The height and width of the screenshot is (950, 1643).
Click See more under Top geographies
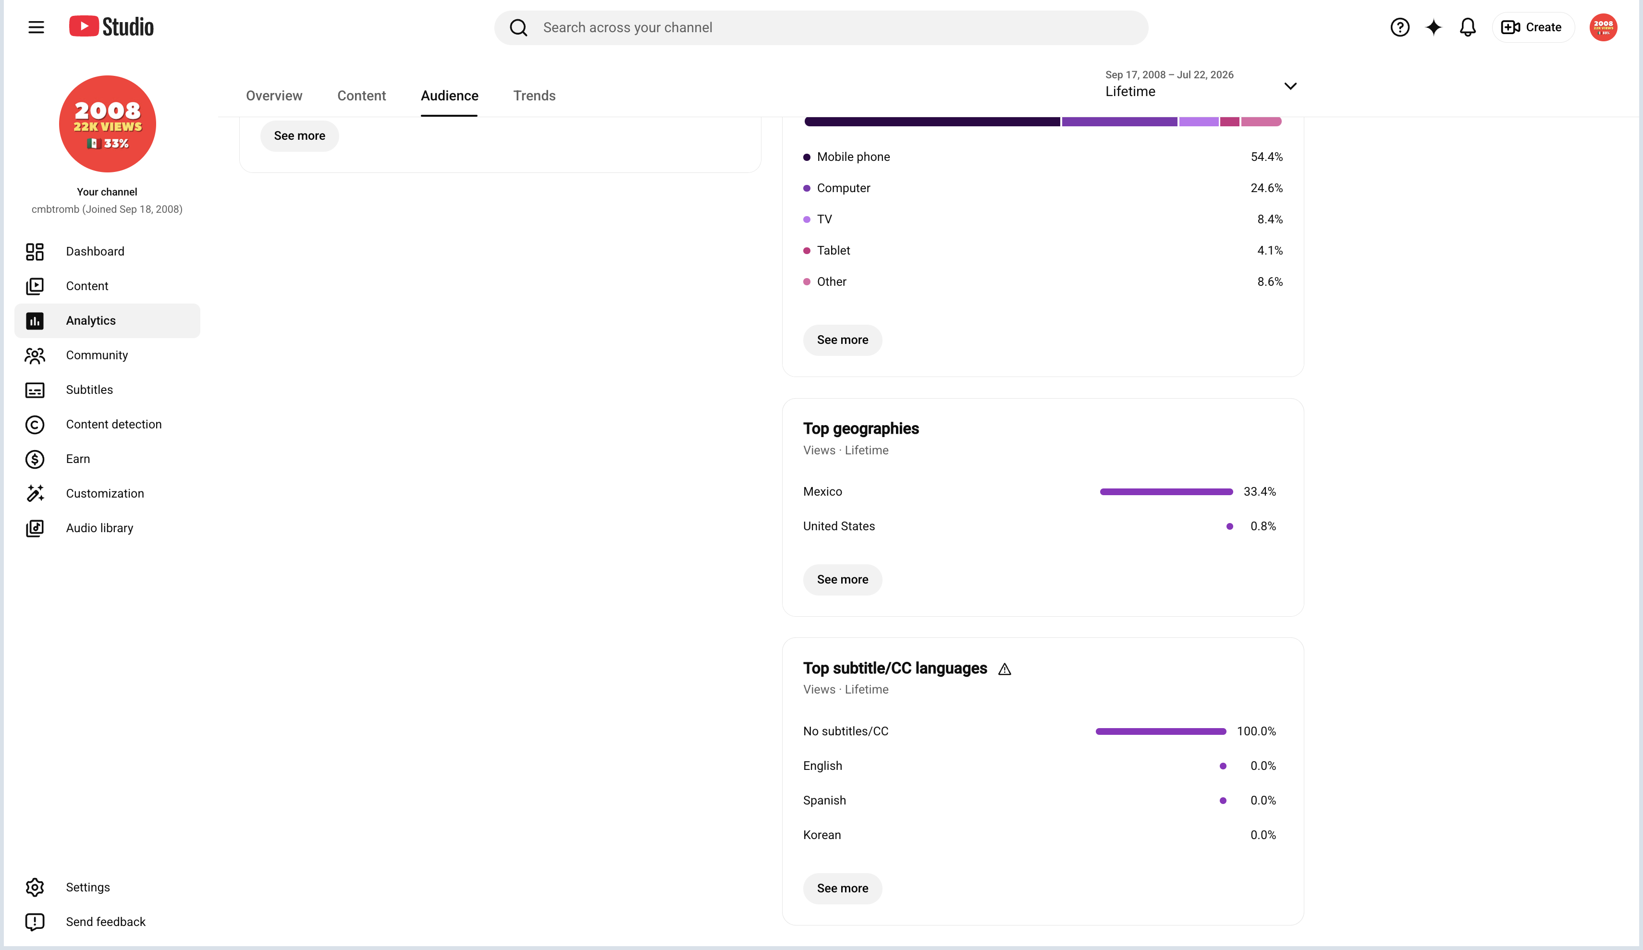pyautogui.click(x=842, y=580)
